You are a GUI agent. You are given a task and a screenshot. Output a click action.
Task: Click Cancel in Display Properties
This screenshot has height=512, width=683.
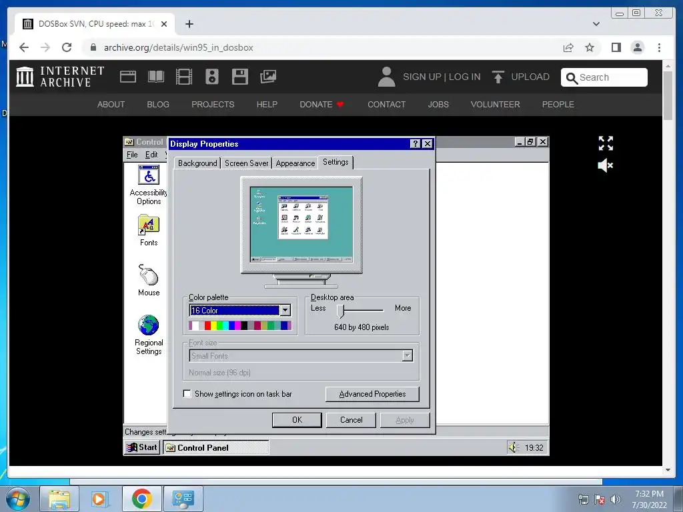[x=351, y=420]
